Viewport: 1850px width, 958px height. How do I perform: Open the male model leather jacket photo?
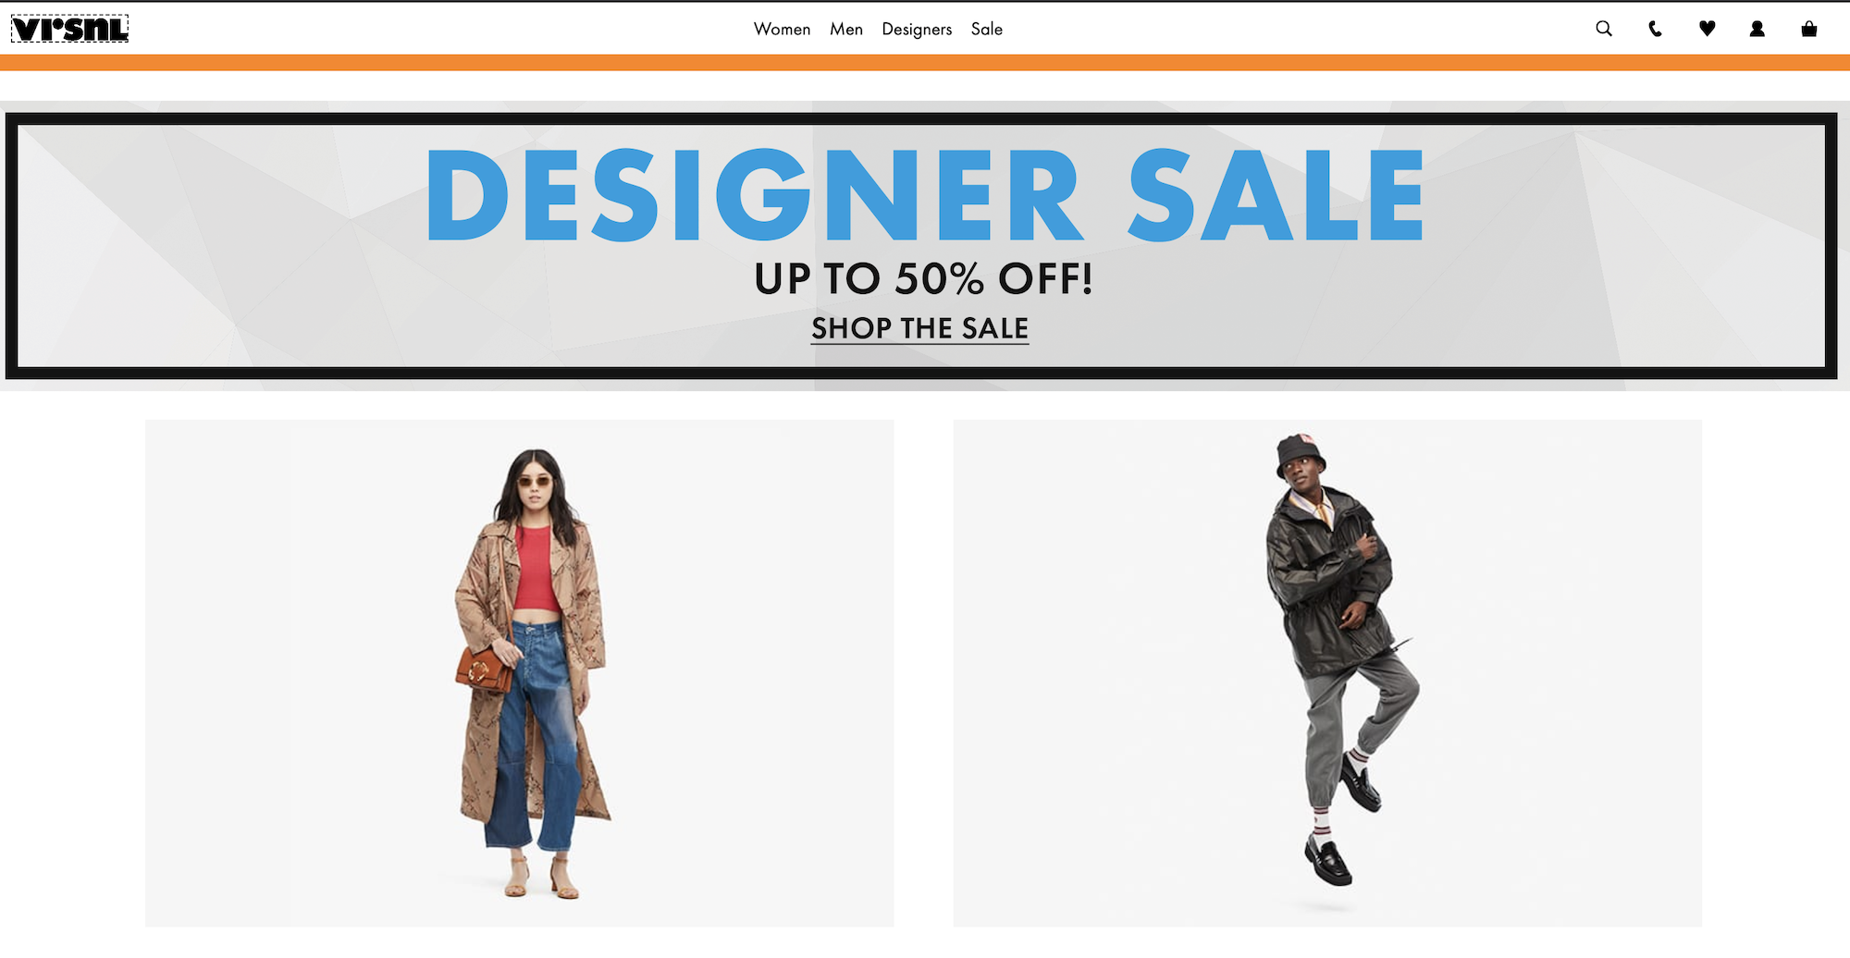coord(1327,673)
